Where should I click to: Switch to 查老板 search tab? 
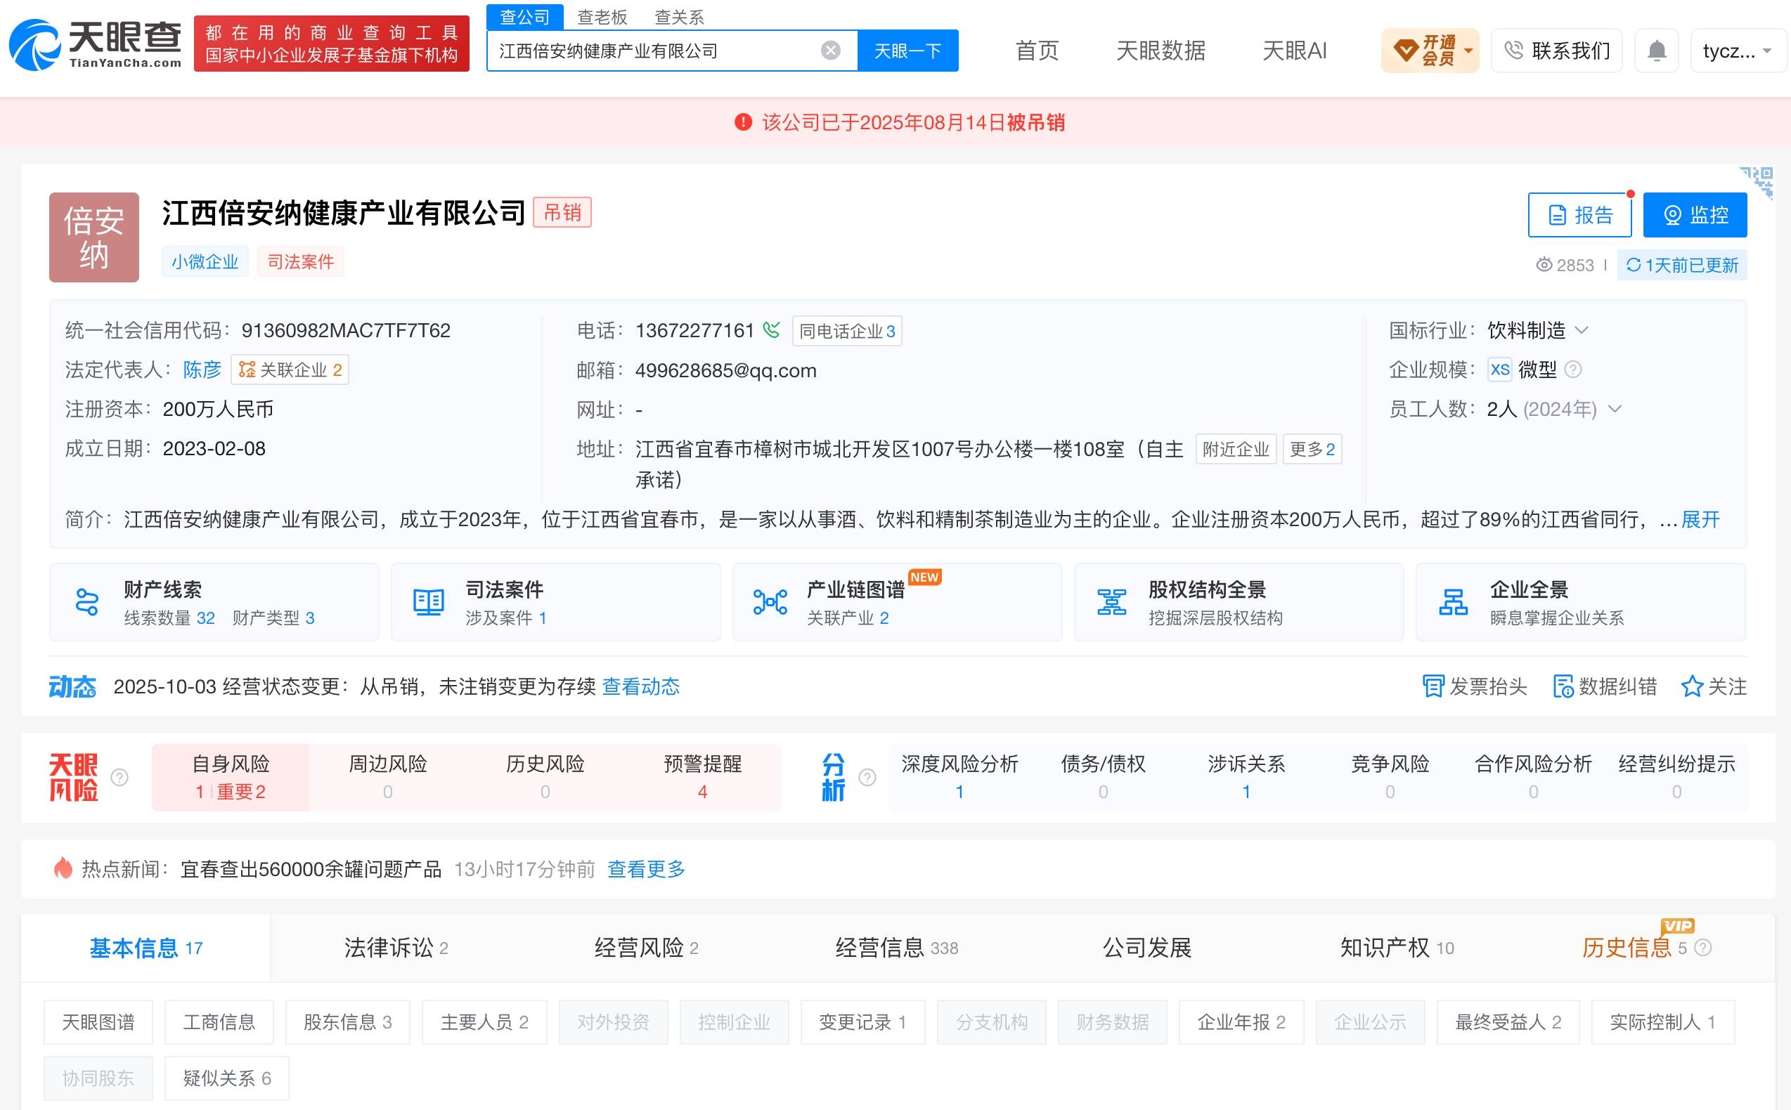[602, 17]
